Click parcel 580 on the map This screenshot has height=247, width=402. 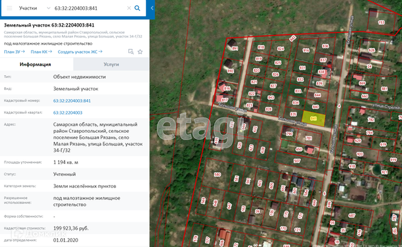[217, 175]
